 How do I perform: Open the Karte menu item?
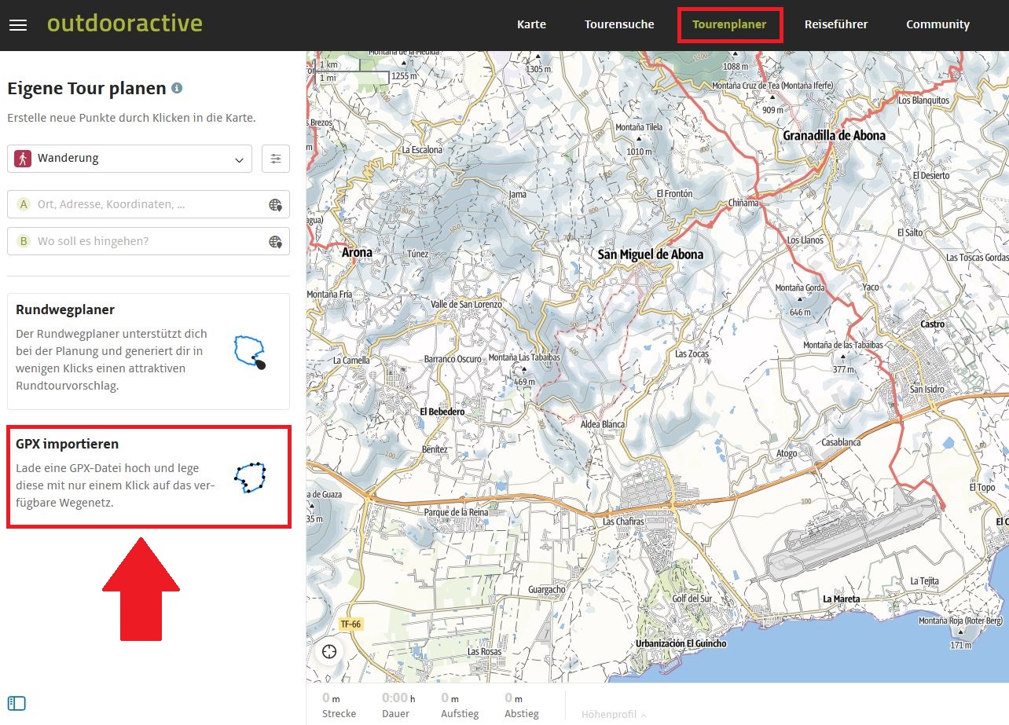coord(531,24)
